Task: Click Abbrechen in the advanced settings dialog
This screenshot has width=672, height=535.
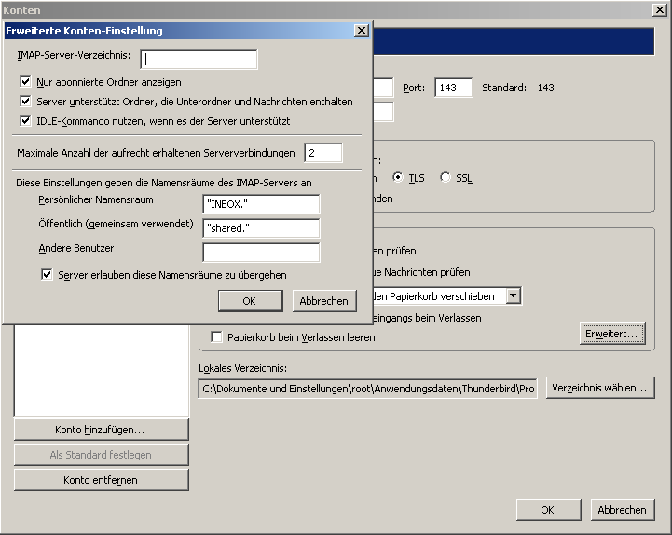Action: click(x=324, y=301)
